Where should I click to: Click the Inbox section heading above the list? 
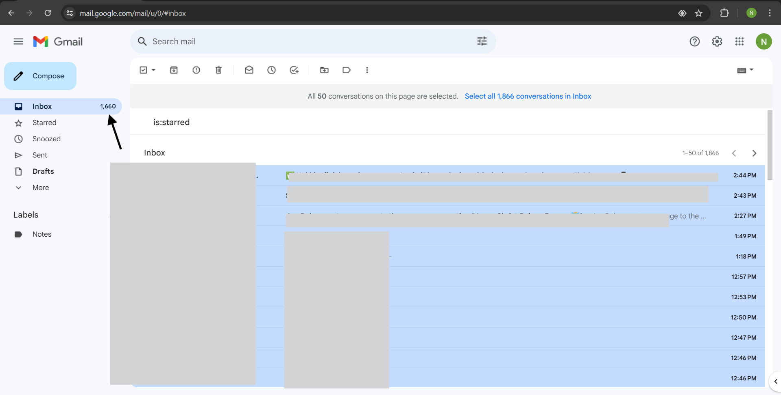(x=155, y=153)
